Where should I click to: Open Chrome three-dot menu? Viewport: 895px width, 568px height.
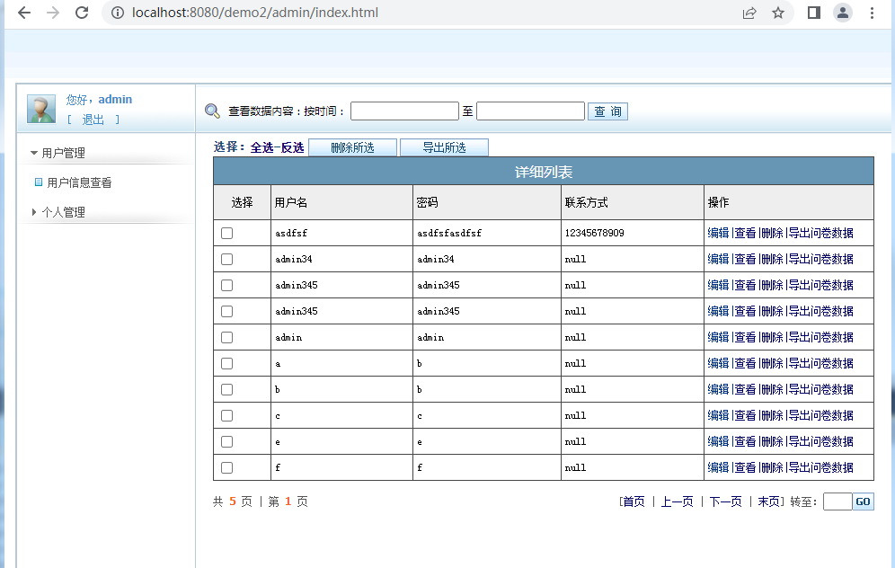[x=872, y=13]
